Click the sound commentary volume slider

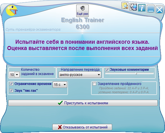point(129,74)
